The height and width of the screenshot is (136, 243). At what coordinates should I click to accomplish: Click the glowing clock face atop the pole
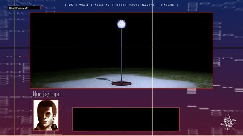click(121, 24)
